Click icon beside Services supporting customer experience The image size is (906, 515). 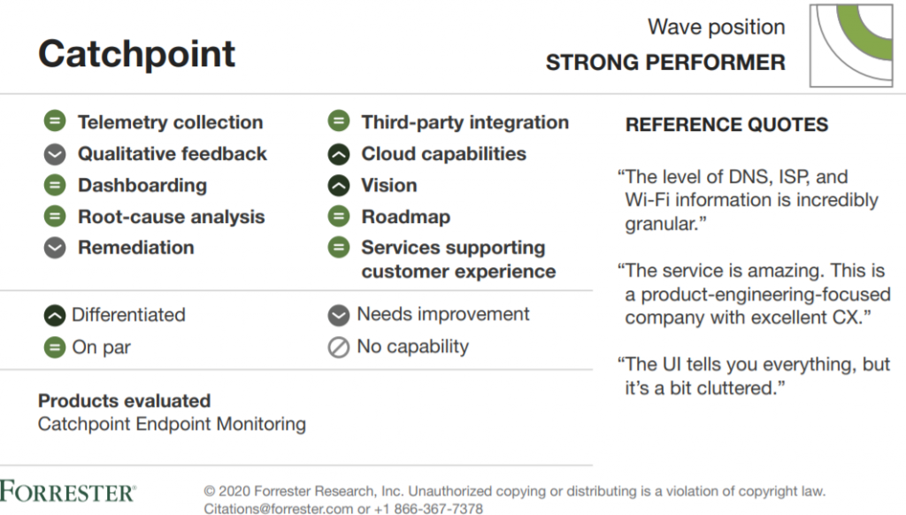click(x=339, y=248)
